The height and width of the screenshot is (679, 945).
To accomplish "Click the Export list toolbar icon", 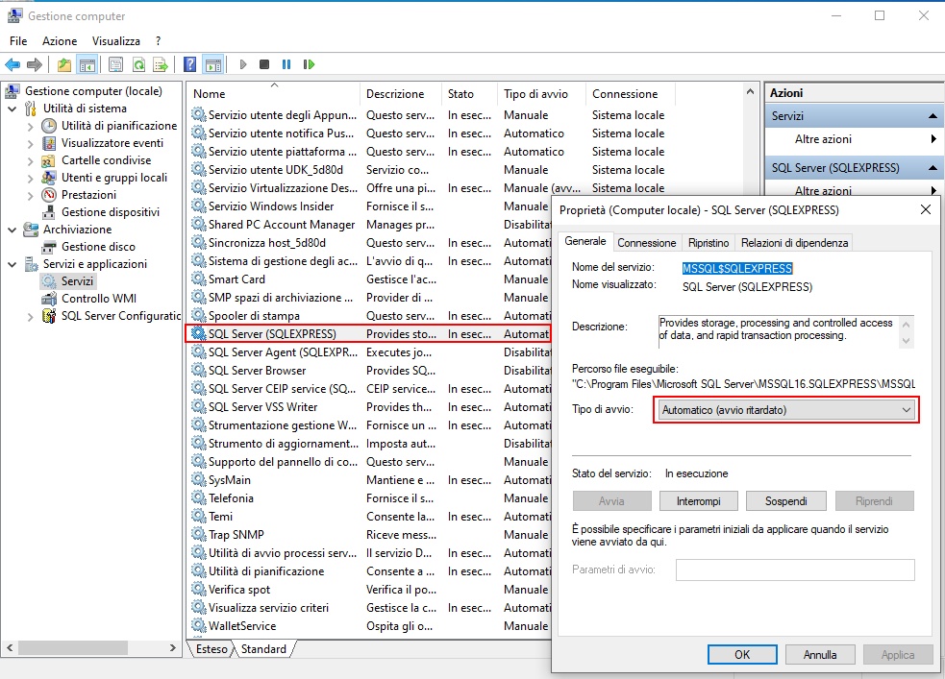I will 161,64.
